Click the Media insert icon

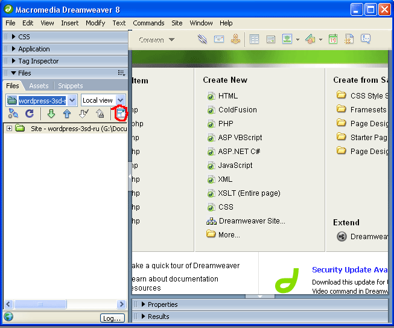[x=310, y=39]
